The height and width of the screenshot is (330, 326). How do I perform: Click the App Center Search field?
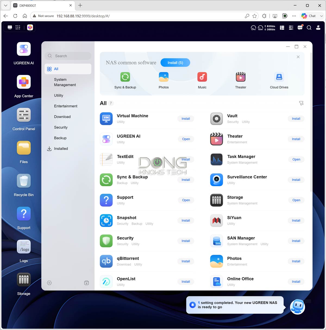[x=68, y=56]
